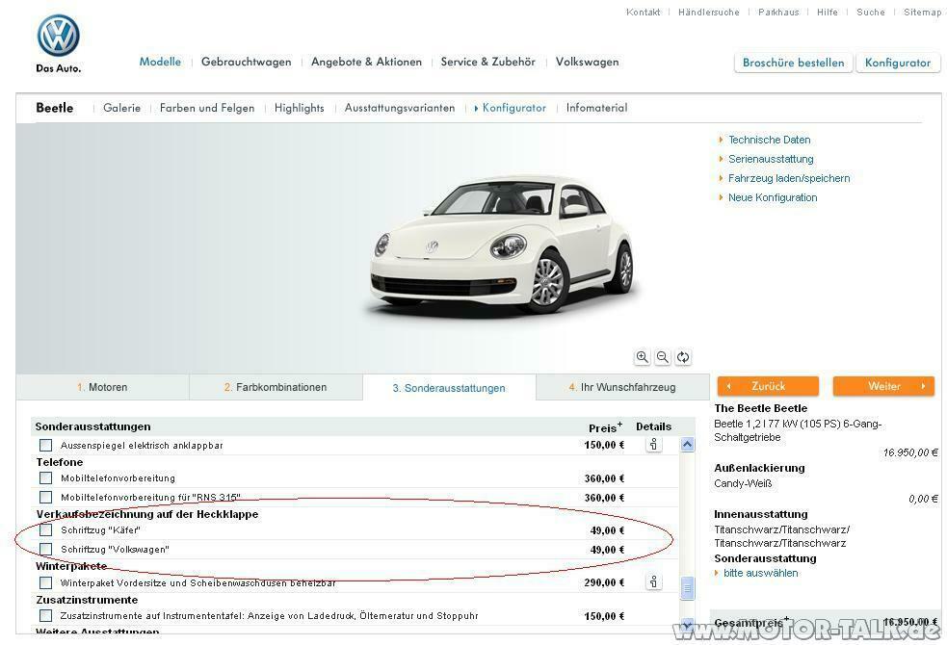
Task: Select Schriftzug "Volkswagen" checkbox
Action: pyautogui.click(x=45, y=549)
